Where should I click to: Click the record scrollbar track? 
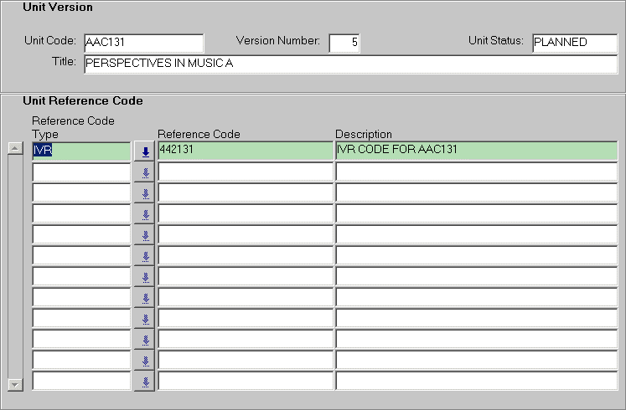(14, 266)
